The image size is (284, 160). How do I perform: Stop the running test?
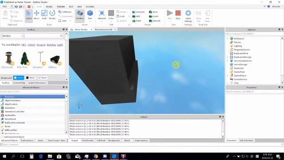(178, 15)
